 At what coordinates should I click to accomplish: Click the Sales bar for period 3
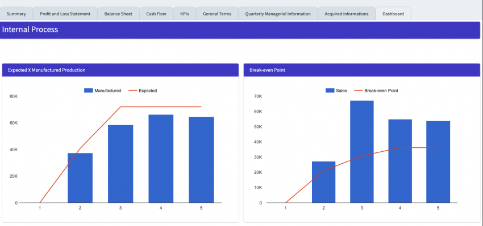[x=361, y=152]
